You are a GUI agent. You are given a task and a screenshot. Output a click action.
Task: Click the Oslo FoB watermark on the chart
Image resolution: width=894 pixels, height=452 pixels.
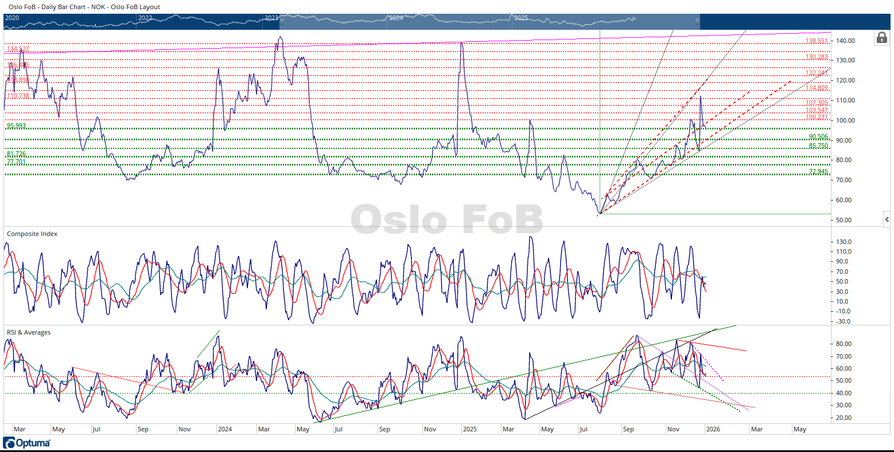(x=446, y=220)
